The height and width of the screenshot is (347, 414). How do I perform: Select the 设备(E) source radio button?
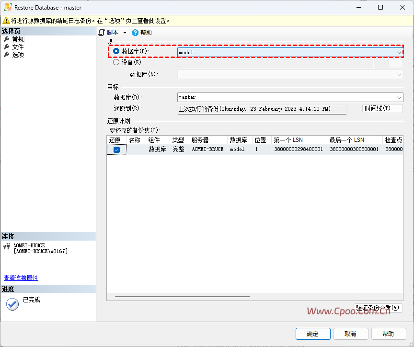[116, 62]
